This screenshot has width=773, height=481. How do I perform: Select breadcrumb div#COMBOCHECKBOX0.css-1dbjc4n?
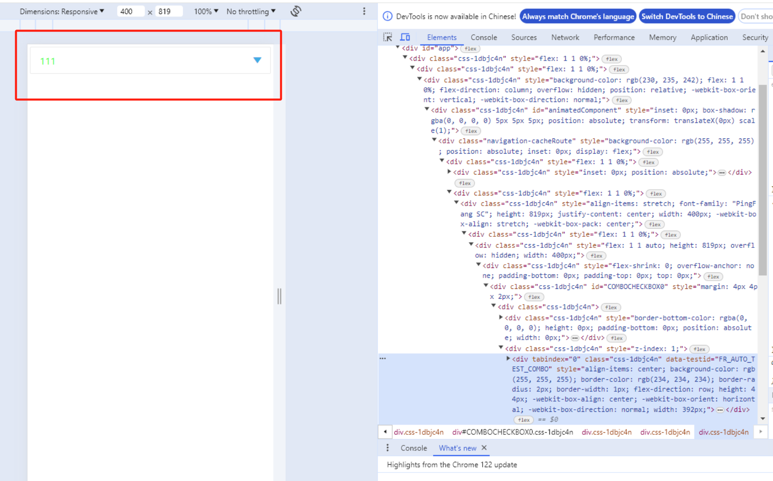[x=512, y=432]
